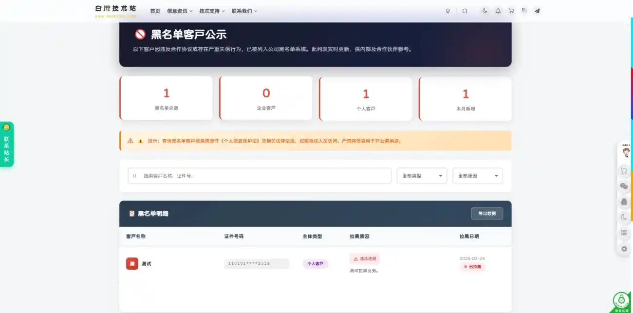This screenshot has width=633, height=313.
Task: Click the user avatar in the navbar
Action: (523, 11)
